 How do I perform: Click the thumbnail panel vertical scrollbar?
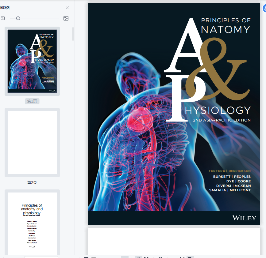click(73, 34)
